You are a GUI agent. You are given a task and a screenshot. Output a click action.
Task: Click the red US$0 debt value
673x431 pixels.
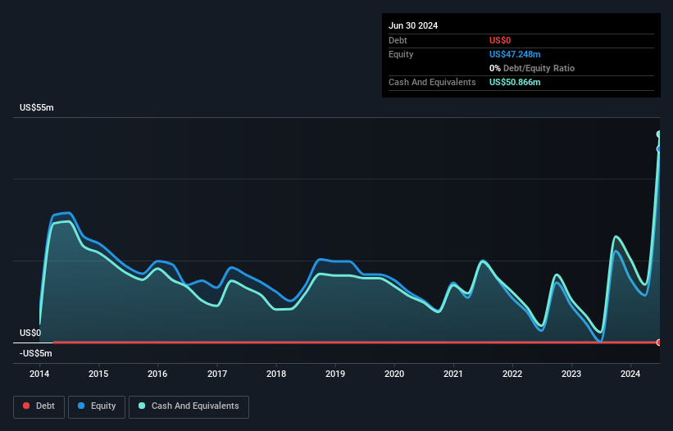[500, 40]
